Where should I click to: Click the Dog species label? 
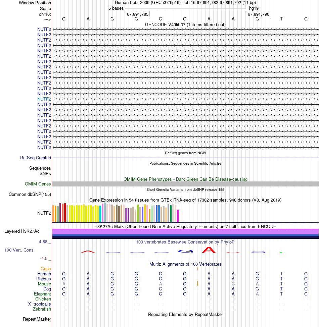[47, 289]
